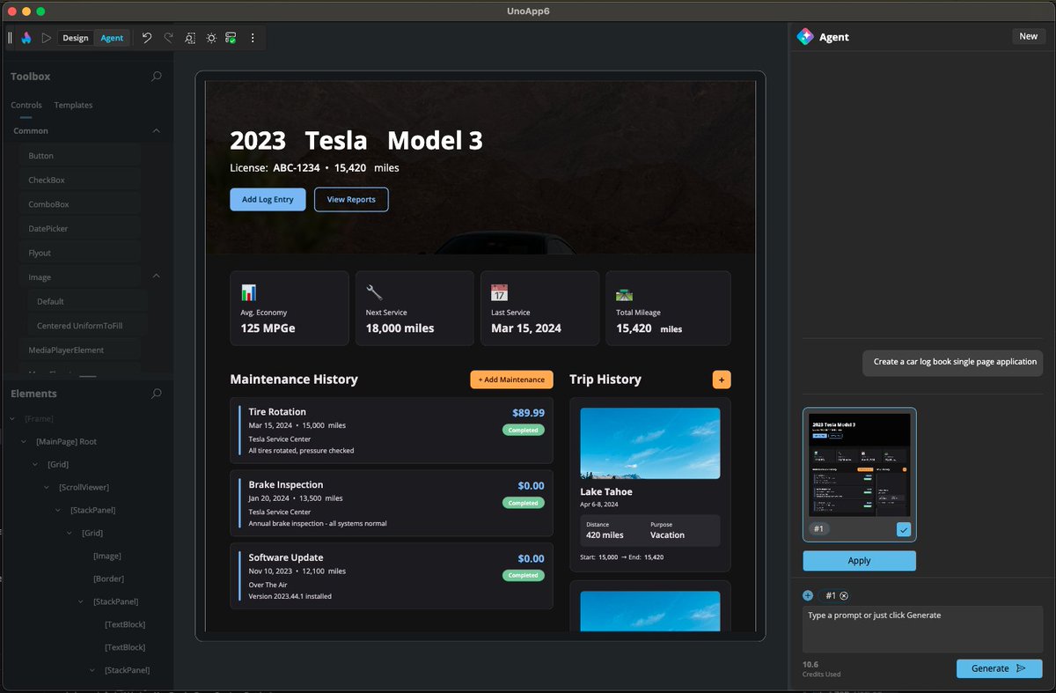
Task: Select the CheckBox control in Toolbox
Action: [79, 180]
